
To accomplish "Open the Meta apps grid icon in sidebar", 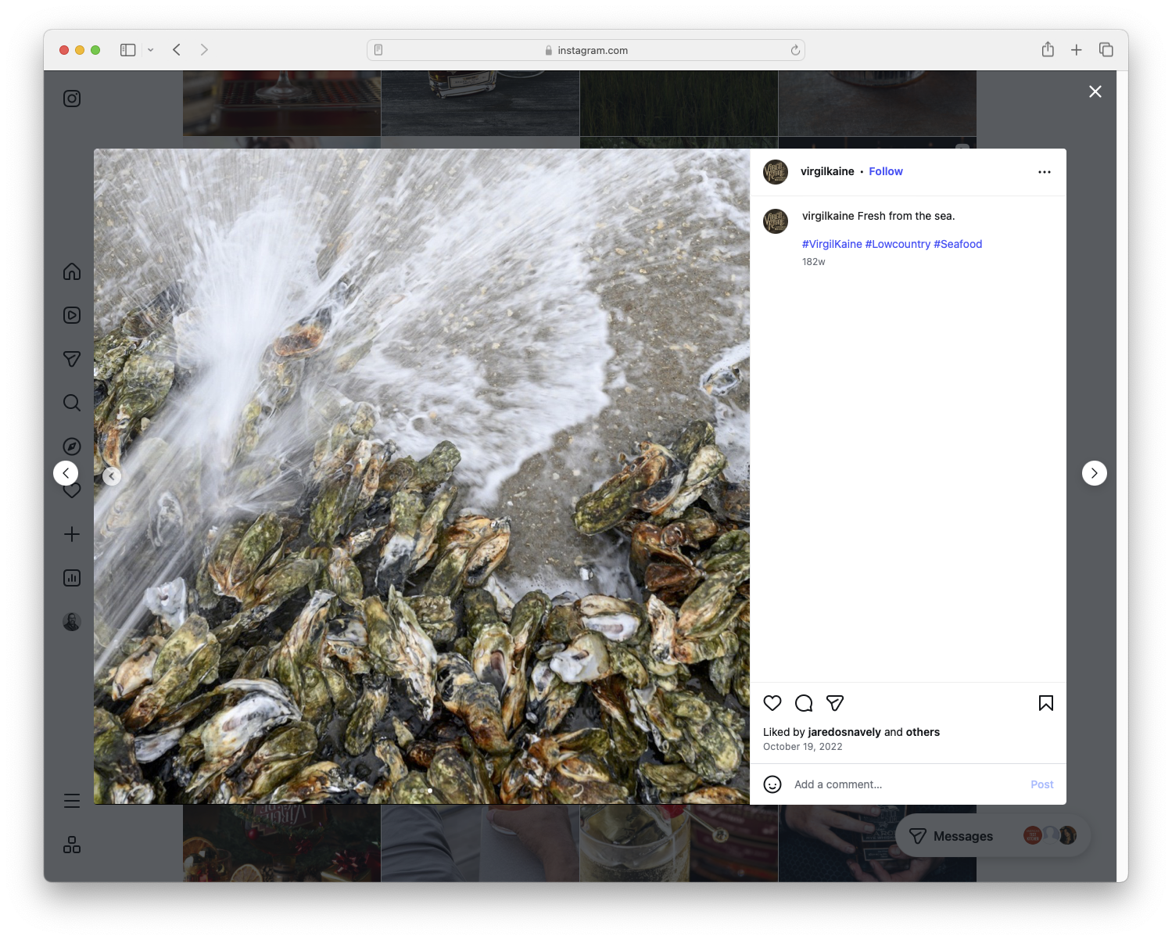I will tap(72, 845).
